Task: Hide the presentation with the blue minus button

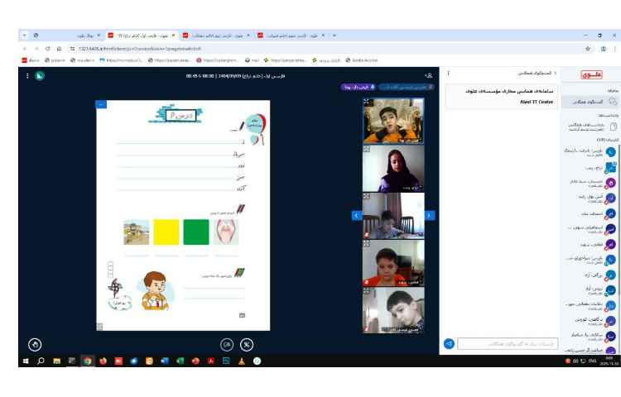Action: pos(101,104)
